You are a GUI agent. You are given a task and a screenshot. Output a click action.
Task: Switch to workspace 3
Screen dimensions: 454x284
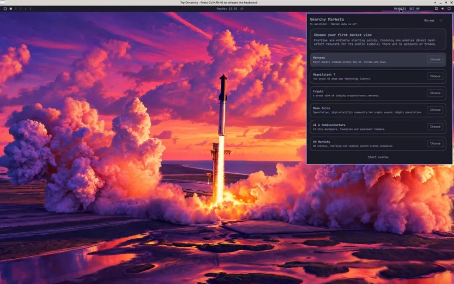[21, 9]
